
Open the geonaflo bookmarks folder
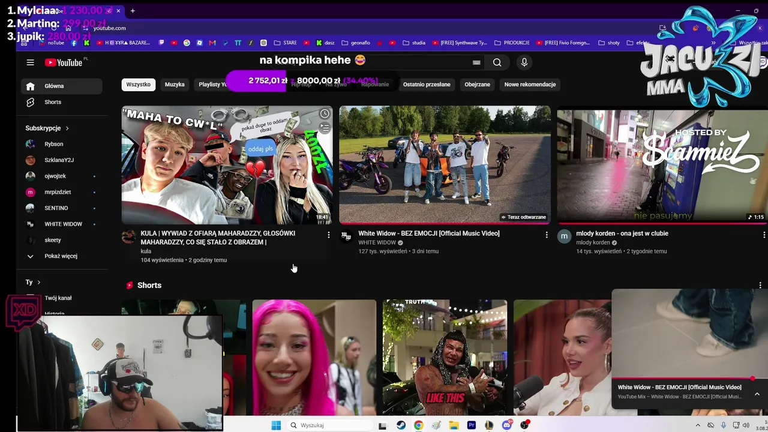356,43
